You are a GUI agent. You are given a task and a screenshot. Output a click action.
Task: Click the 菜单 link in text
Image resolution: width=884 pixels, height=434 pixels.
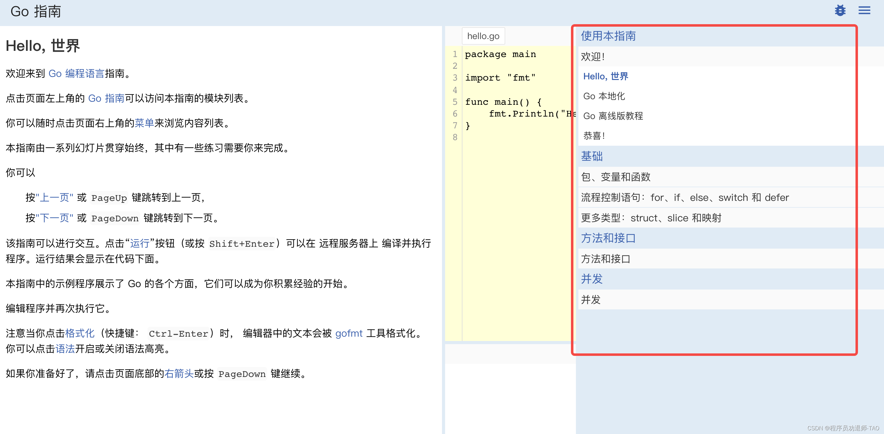coord(144,123)
